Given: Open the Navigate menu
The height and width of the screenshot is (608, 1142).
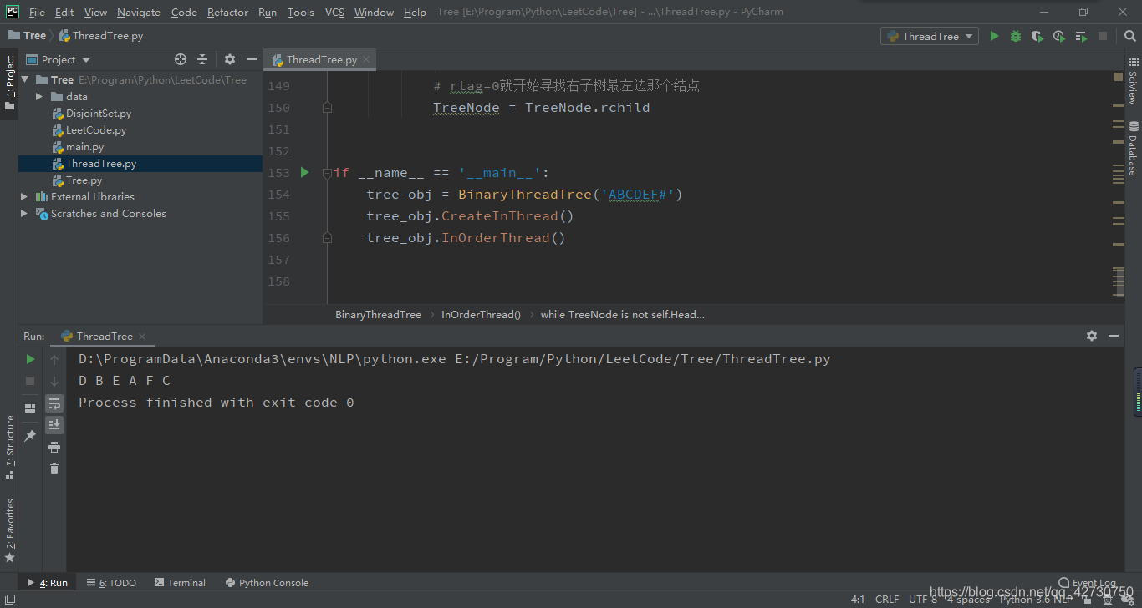Looking at the screenshot, I should (139, 12).
